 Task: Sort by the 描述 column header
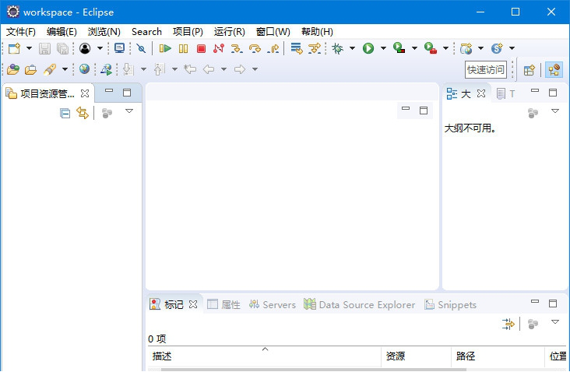click(x=162, y=356)
